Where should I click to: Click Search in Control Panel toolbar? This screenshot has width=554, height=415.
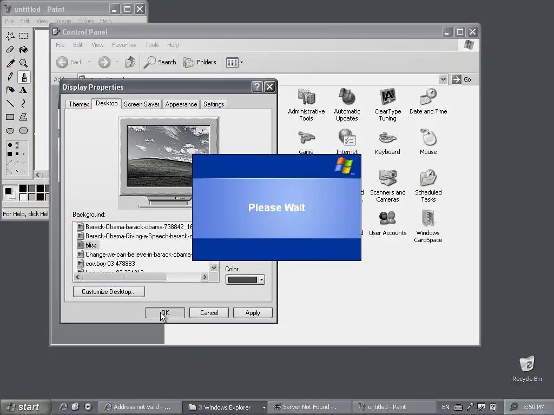point(160,62)
